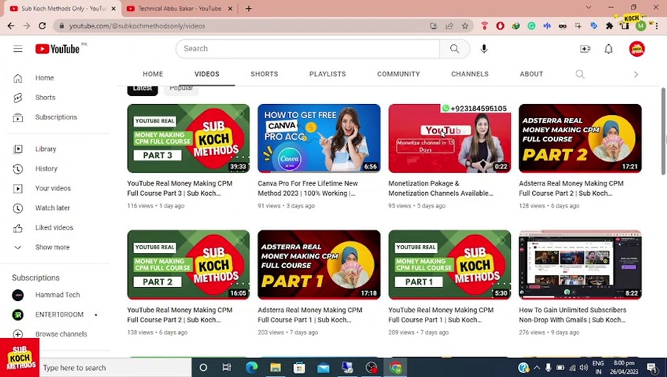The image size is (667, 377).
Task: Open Hammad Tech subscription channel
Action: [x=58, y=295]
